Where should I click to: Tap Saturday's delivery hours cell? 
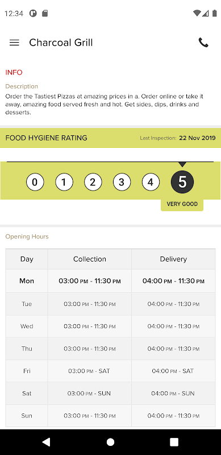[x=173, y=394]
